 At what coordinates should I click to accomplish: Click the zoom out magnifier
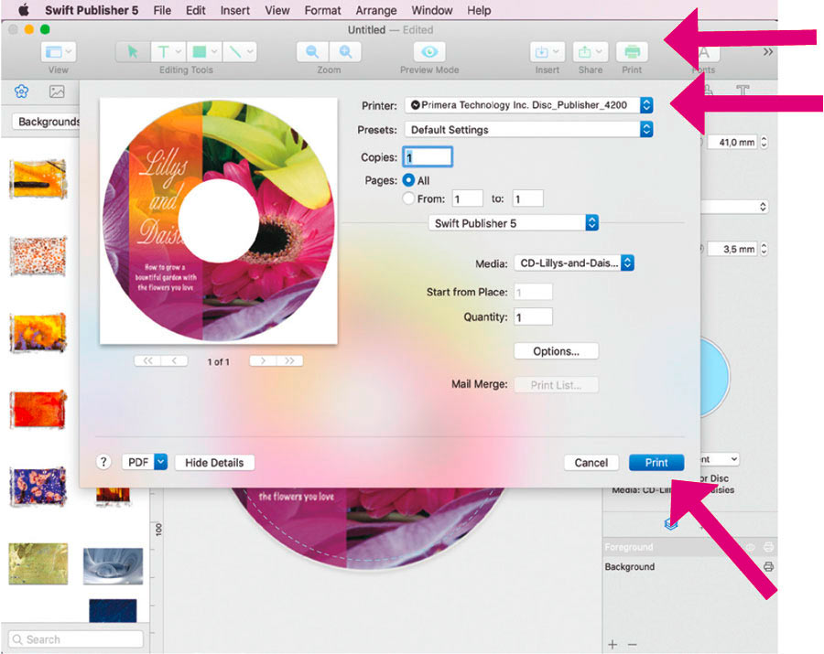coord(312,52)
